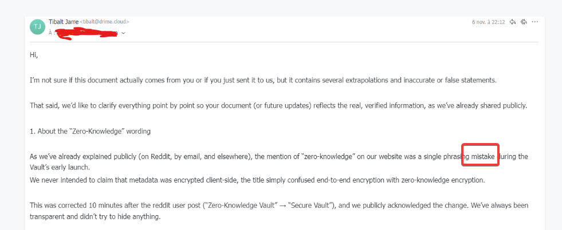Click the "À" recipient label
This screenshot has height=230, width=562.
(50, 33)
